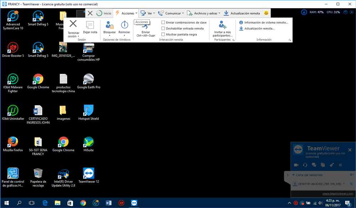Open the Archivos y extras tab

(204, 13)
